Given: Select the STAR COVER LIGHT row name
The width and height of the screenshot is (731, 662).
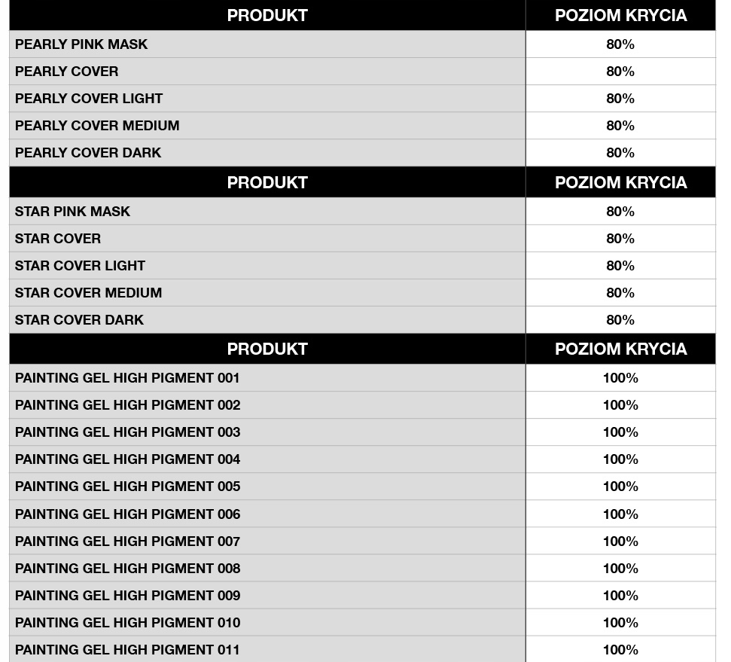Looking at the screenshot, I should [x=80, y=266].
